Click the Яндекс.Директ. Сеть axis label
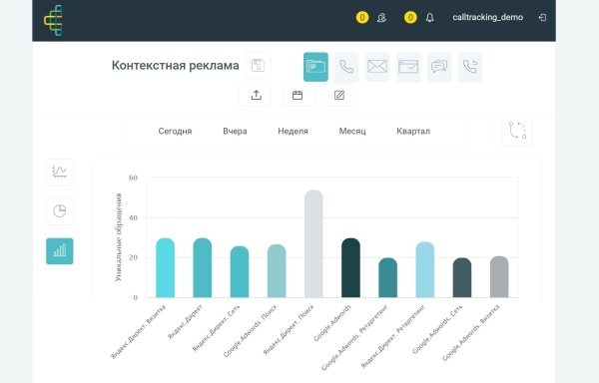This screenshot has height=383, width=599. [217, 328]
